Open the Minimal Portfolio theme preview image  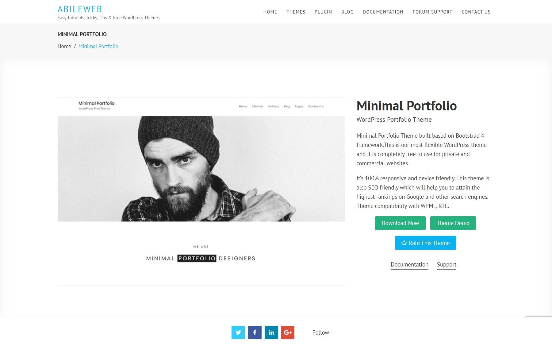(x=201, y=191)
